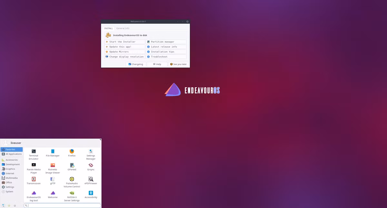
Task: Start Parole Media Player
Action: (34, 168)
